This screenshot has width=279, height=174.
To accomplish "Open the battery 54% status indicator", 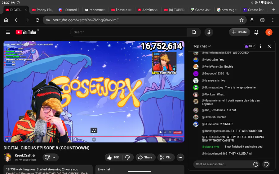I will pos(268,3).
